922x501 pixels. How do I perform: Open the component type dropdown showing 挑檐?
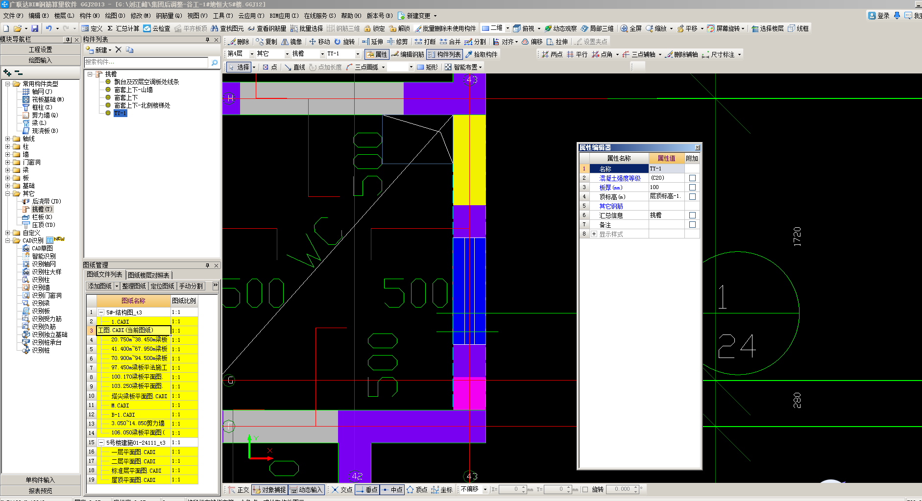pyautogui.click(x=322, y=54)
